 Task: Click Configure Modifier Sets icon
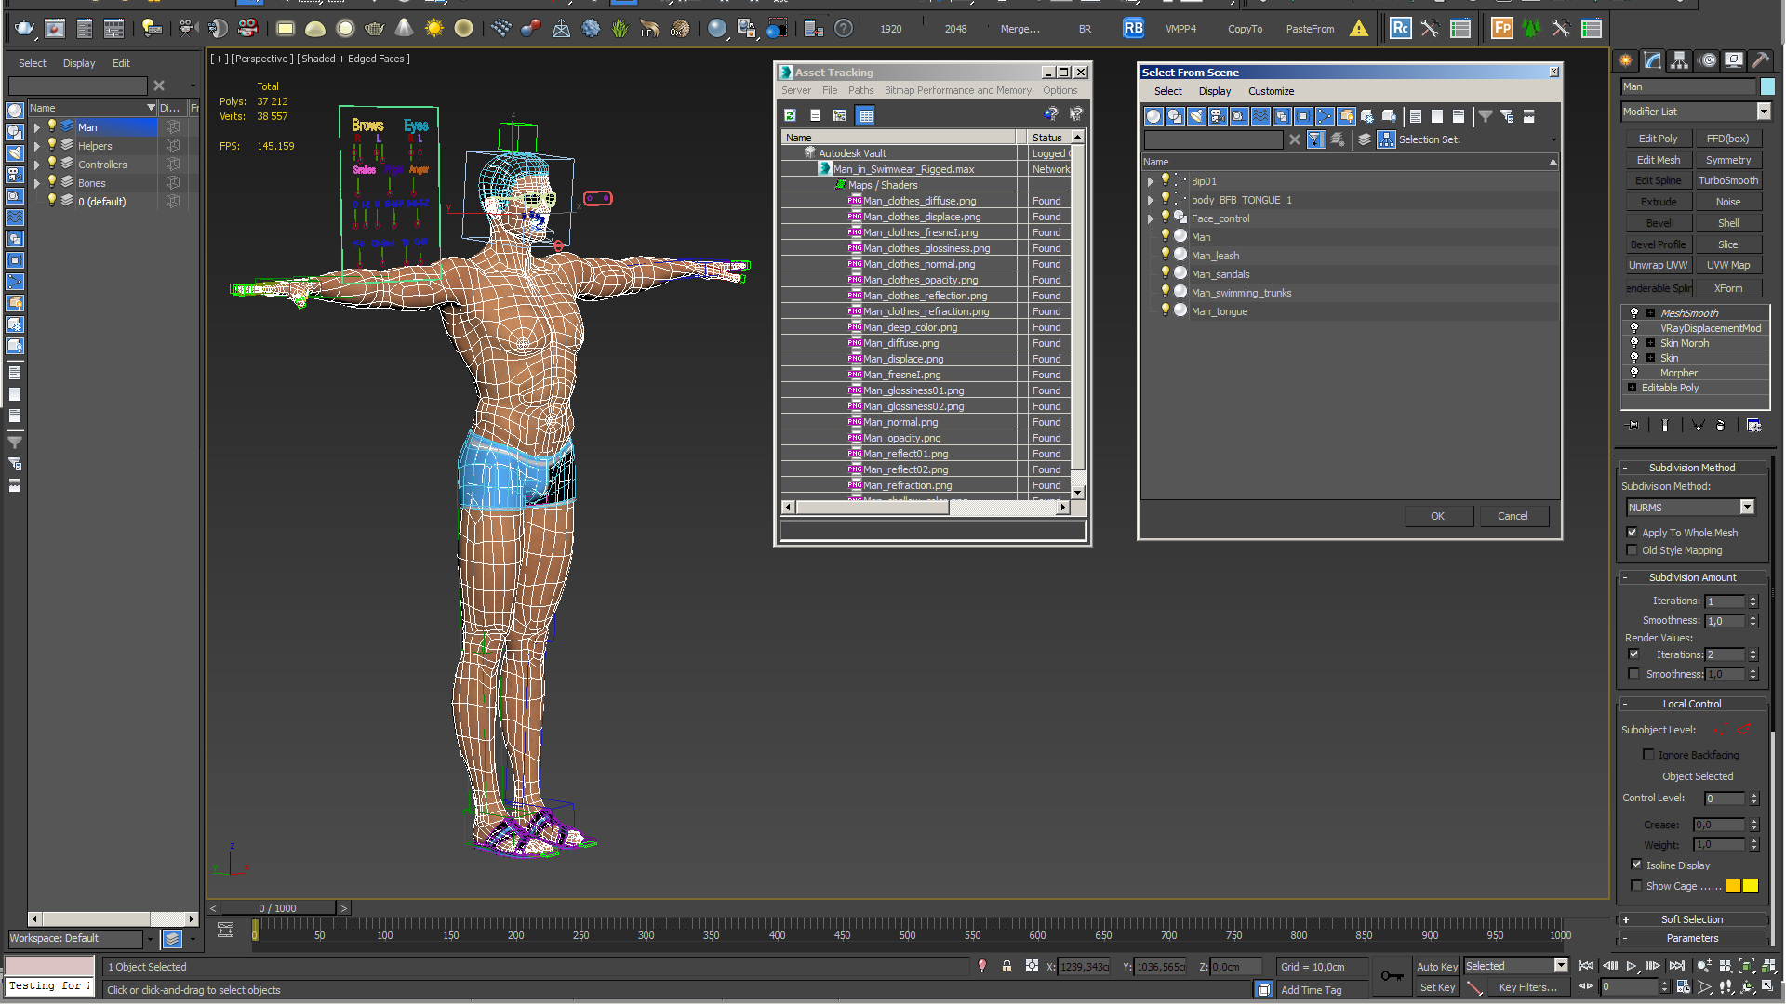point(1753,425)
